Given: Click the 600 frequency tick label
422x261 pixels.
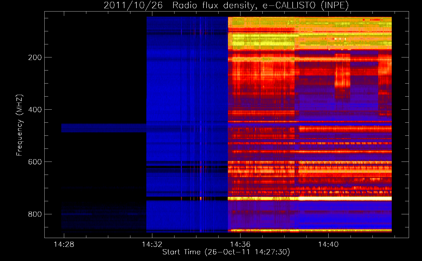Looking at the screenshot, I should point(35,162).
